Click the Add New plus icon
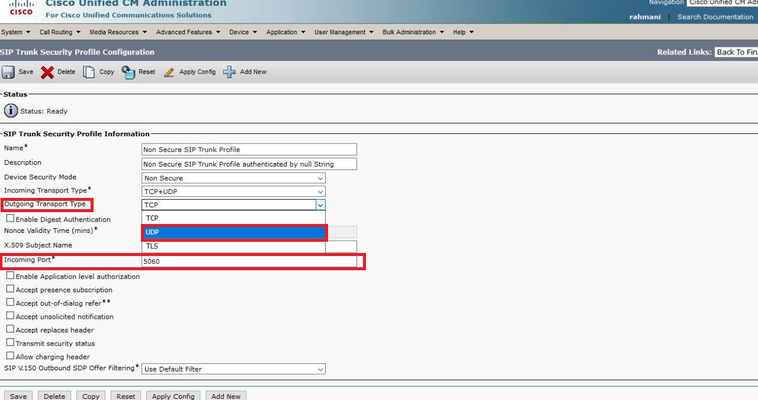Screen dimensions: 758x400 229,72
